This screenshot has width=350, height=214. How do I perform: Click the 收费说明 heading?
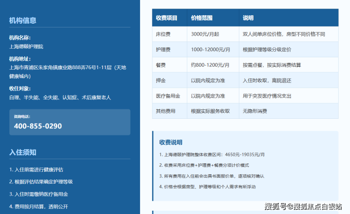tap(171, 143)
